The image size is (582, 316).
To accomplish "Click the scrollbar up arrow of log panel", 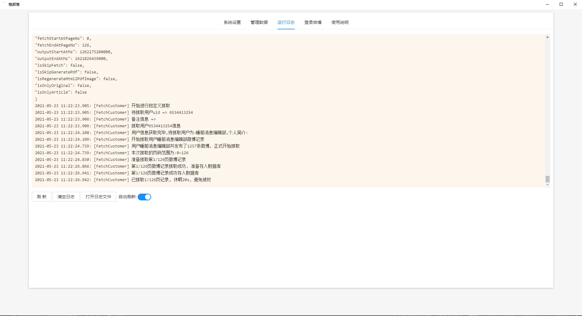I will click(x=547, y=37).
